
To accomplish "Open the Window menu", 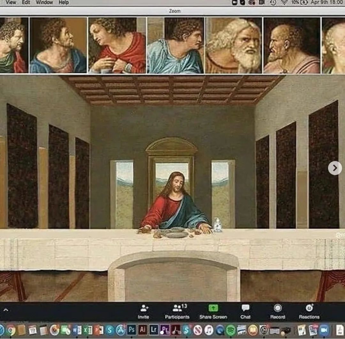I will coord(44,3).
